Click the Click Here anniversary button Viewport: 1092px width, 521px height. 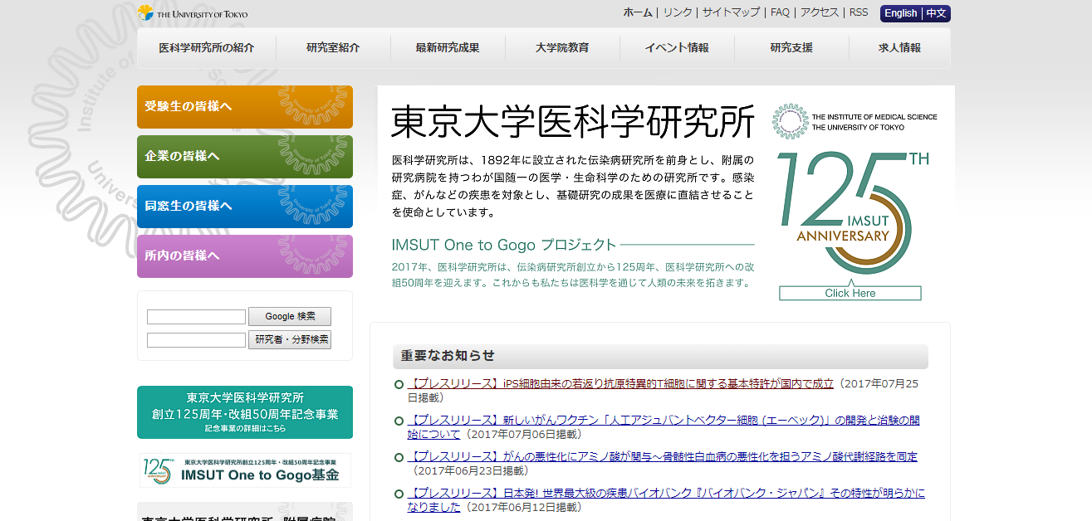pos(850,293)
